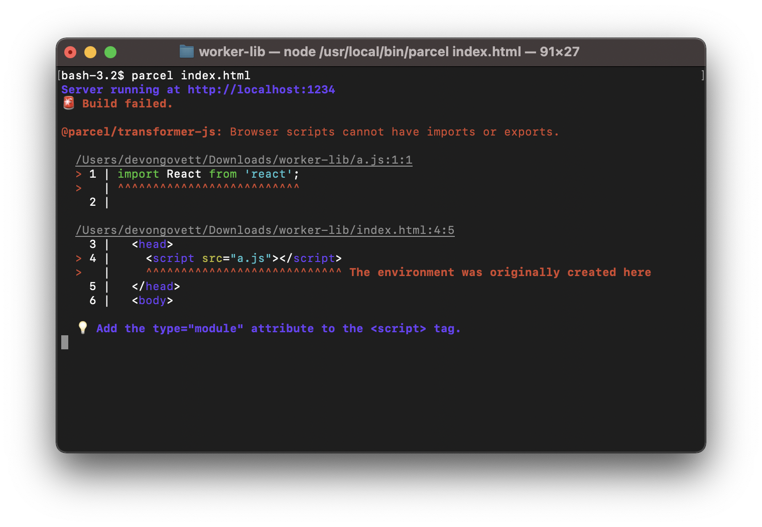Click the error arrow beside line 1
Screen dimensions: 762x527
[78, 174]
